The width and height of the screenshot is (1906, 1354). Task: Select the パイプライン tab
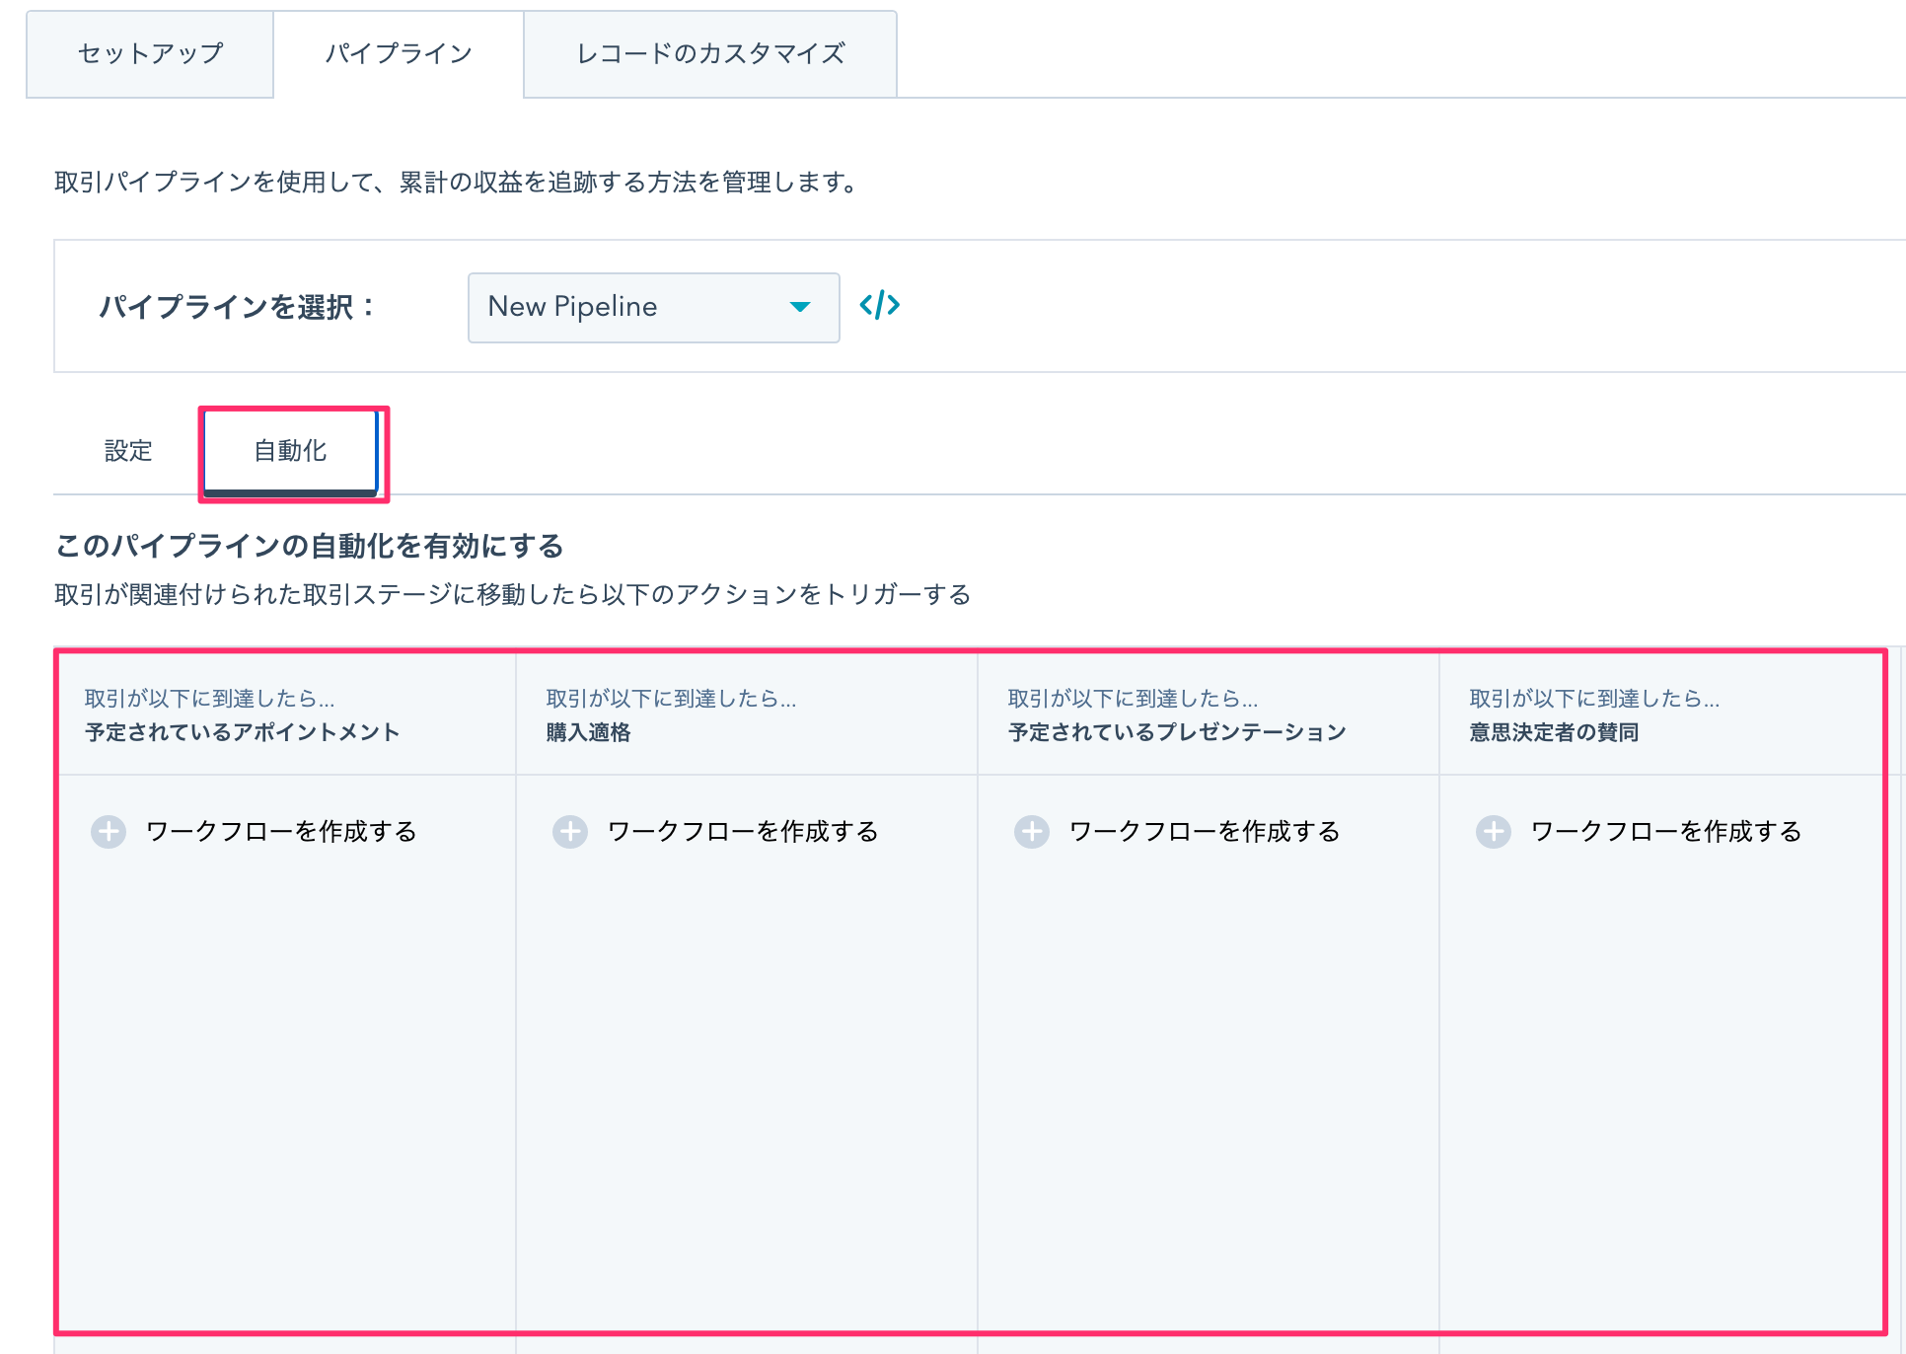(399, 54)
